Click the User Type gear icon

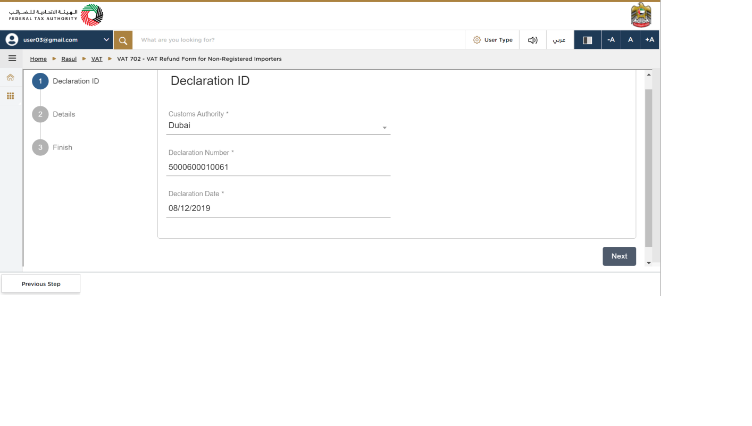click(477, 40)
